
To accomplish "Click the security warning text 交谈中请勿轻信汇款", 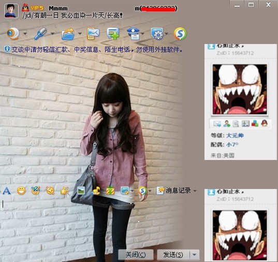I will (x=39, y=49).
